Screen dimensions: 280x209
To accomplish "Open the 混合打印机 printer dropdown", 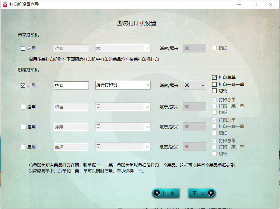I will click(122, 85).
